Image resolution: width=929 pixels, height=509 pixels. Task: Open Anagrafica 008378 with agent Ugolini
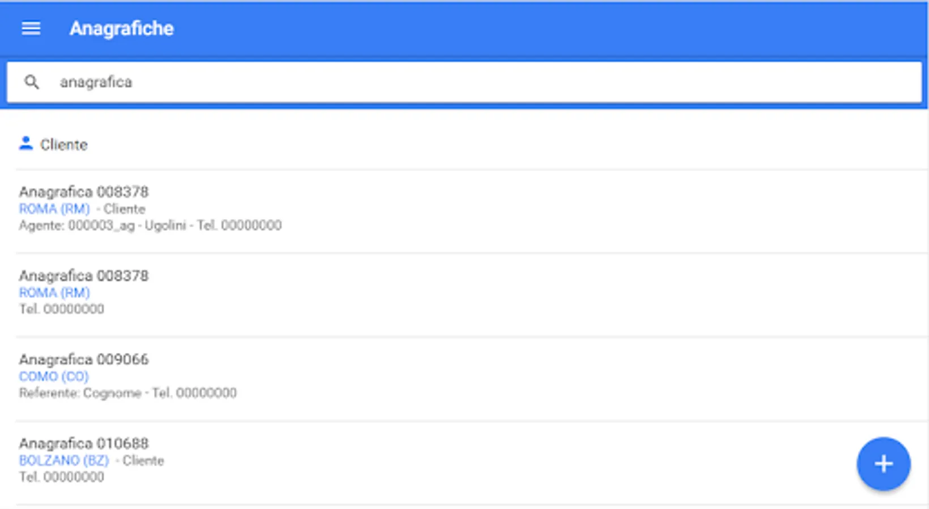pos(84,192)
